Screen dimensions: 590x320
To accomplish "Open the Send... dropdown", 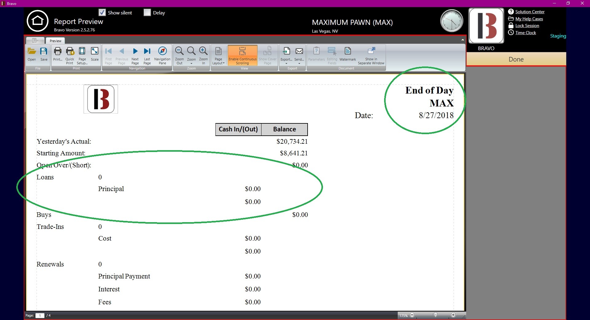I will click(299, 55).
